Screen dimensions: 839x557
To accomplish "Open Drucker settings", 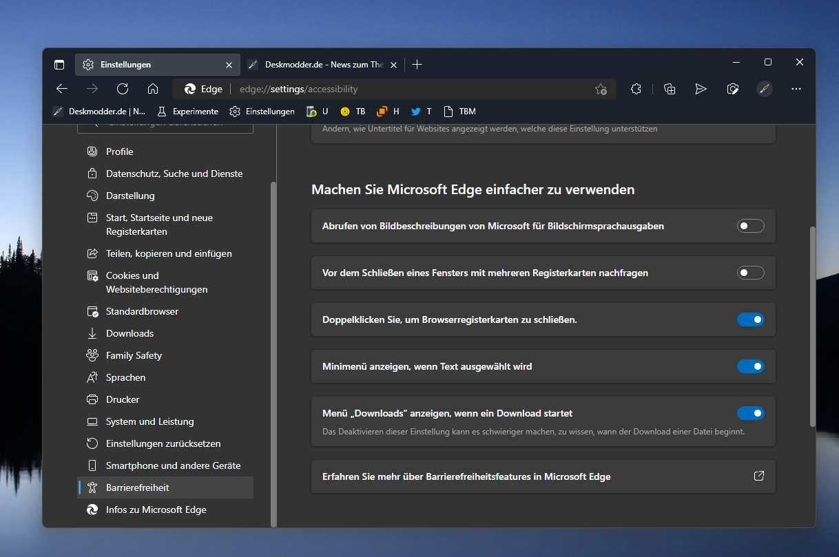I will [x=165, y=399].
